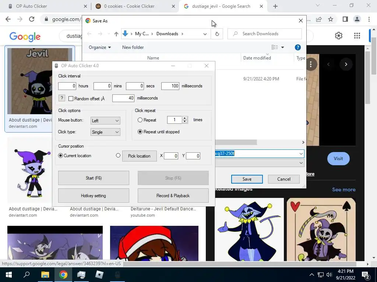Click the view layout icon in Save As
Screen dimensions: 377x282
click(x=275, y=47)
